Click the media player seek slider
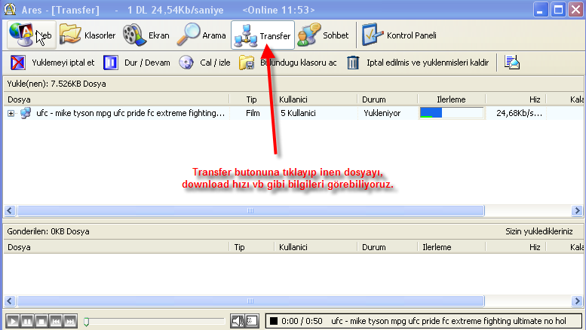586x330 pixels. point(155,321)
